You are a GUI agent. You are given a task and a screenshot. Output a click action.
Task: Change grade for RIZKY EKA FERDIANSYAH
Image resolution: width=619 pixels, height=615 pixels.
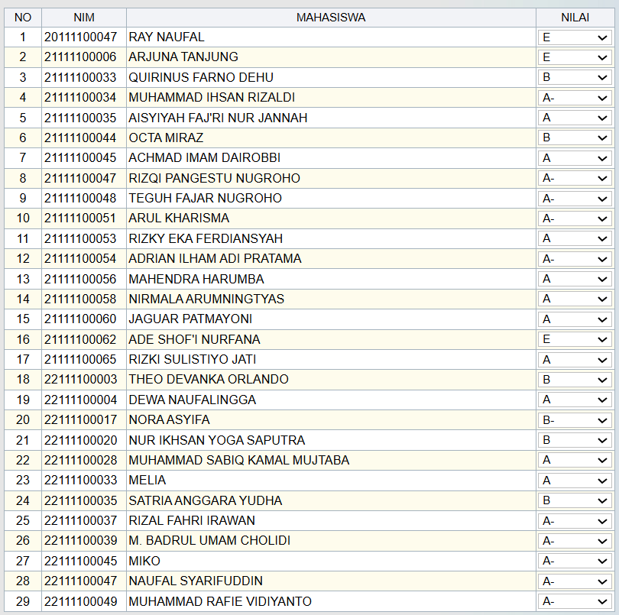pos(575,239)
